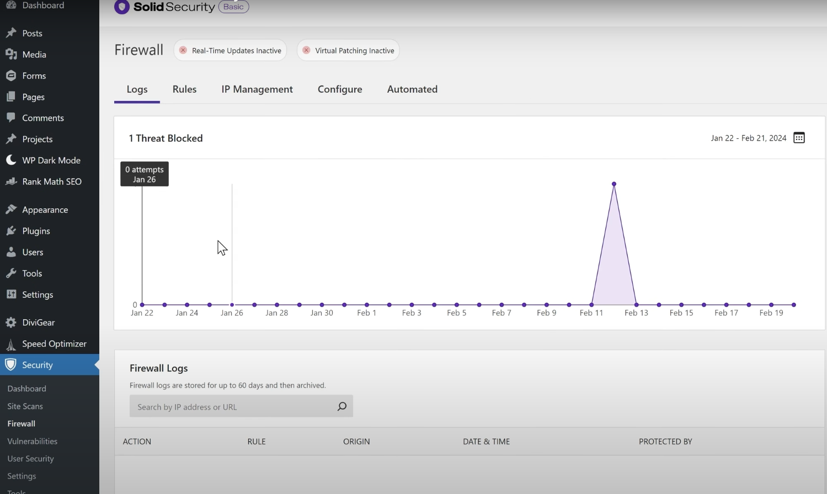Viewport: 827px width, 494px height.
Task: Open the Appearance menu in sidebar
Action: [x=45, y=210]
